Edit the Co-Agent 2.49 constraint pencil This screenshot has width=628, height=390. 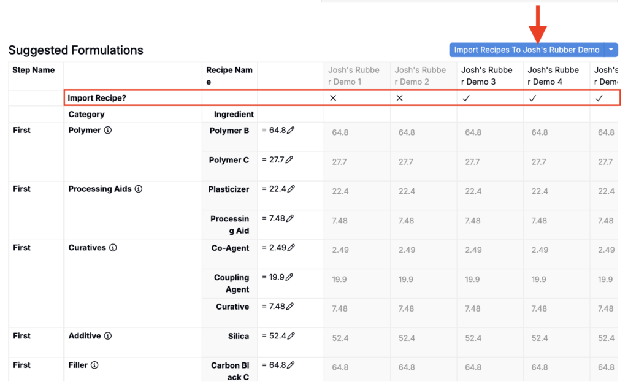point(291,248)
